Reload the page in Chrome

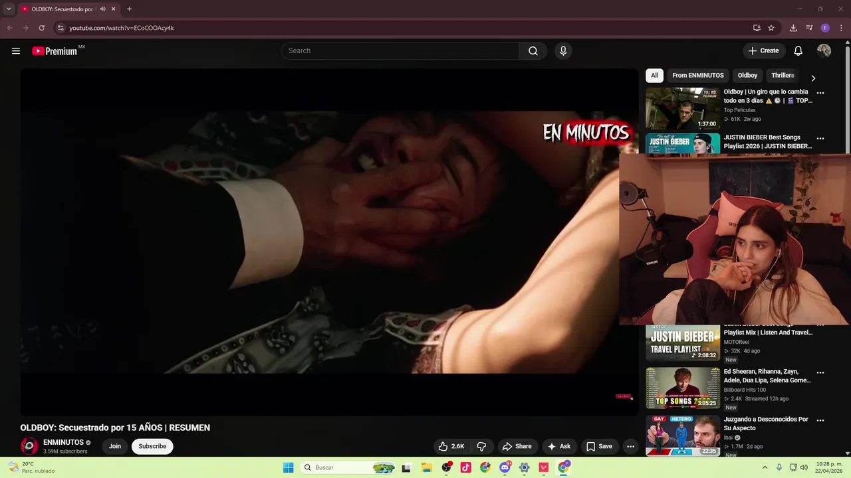point(41,28)
